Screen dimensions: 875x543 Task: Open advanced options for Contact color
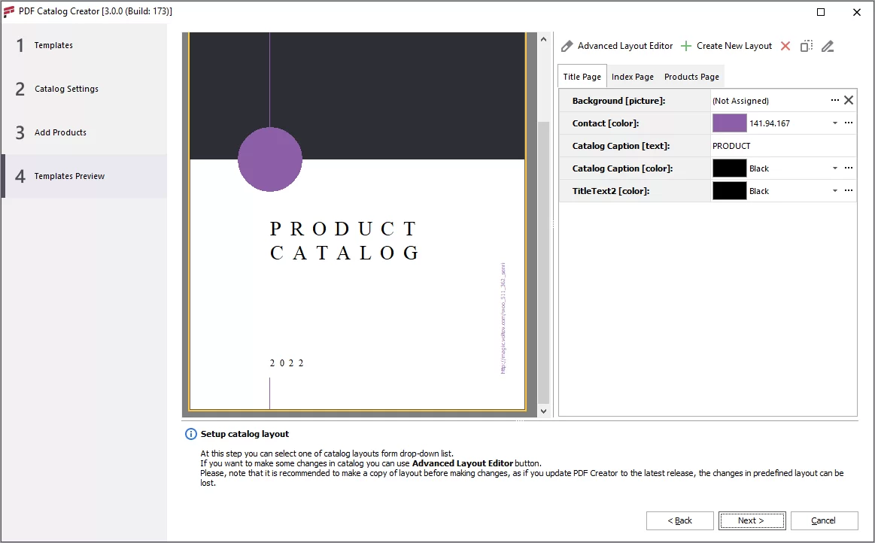coord(849,123)
